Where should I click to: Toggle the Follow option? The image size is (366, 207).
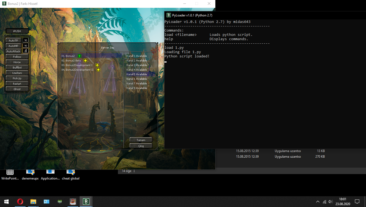[x=17, y=57]
